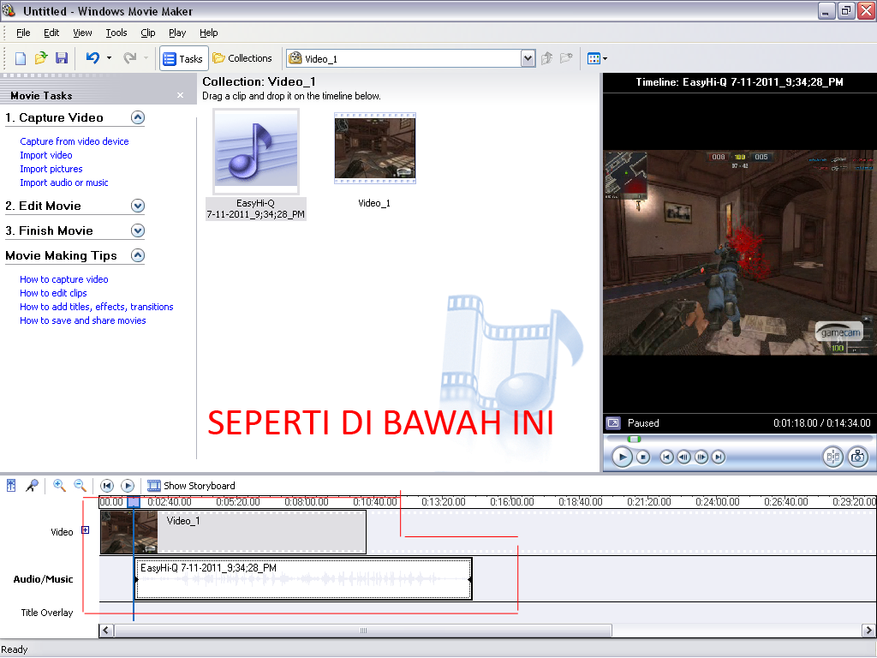The height and width of the screenshot is (658, 877).
Task: Close the Movie Tasks pane
Action: [x=180, y=95]
